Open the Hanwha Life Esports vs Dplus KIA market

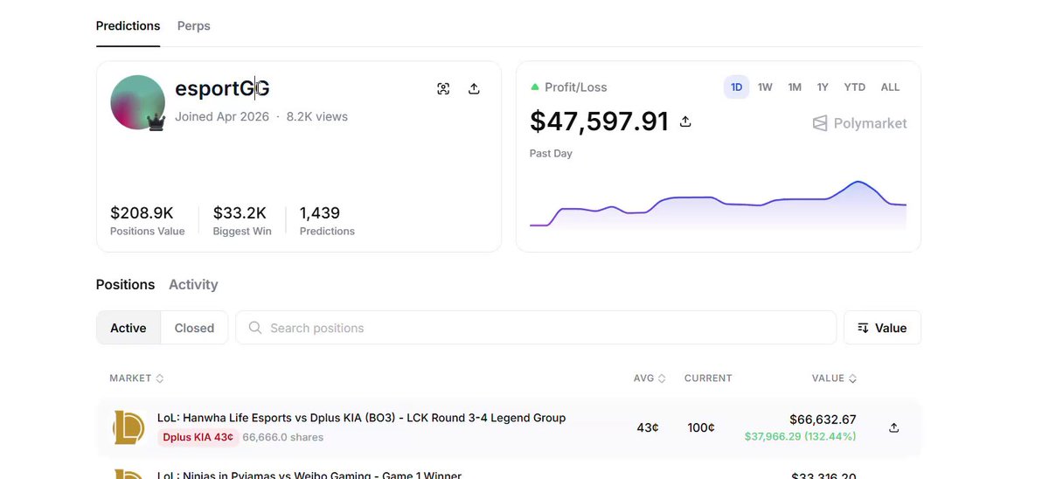coord(361,418)
